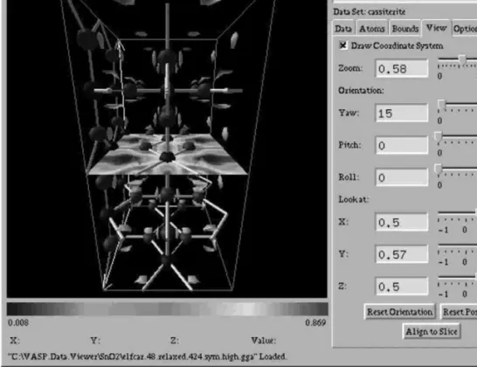Click the Pitch input field

point(402,145)
